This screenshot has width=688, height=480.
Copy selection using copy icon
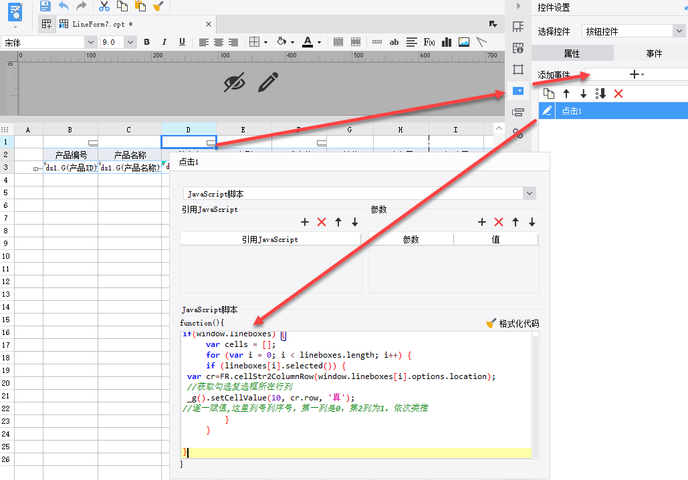[122, 6]
